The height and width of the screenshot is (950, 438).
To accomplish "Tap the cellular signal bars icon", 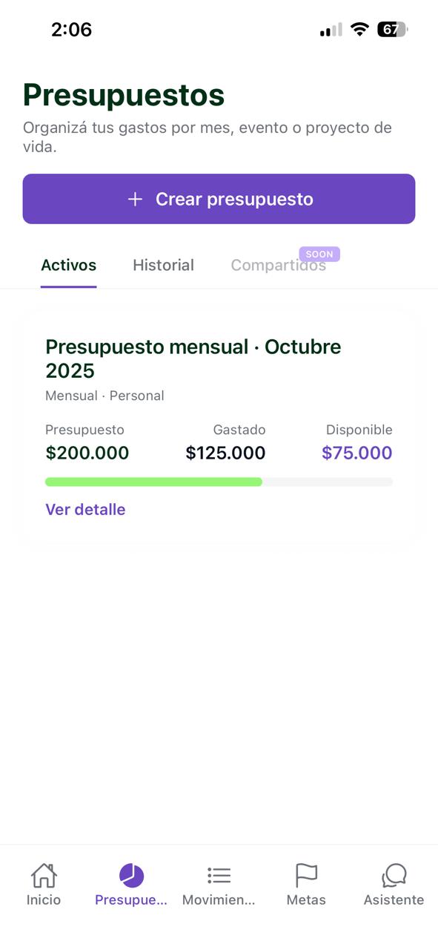I will (x=328, y=29).
